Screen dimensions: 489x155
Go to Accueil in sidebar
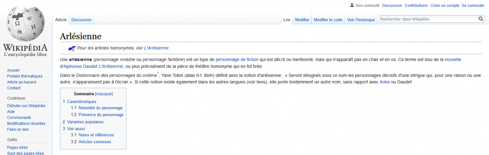[x=13, y=70]
